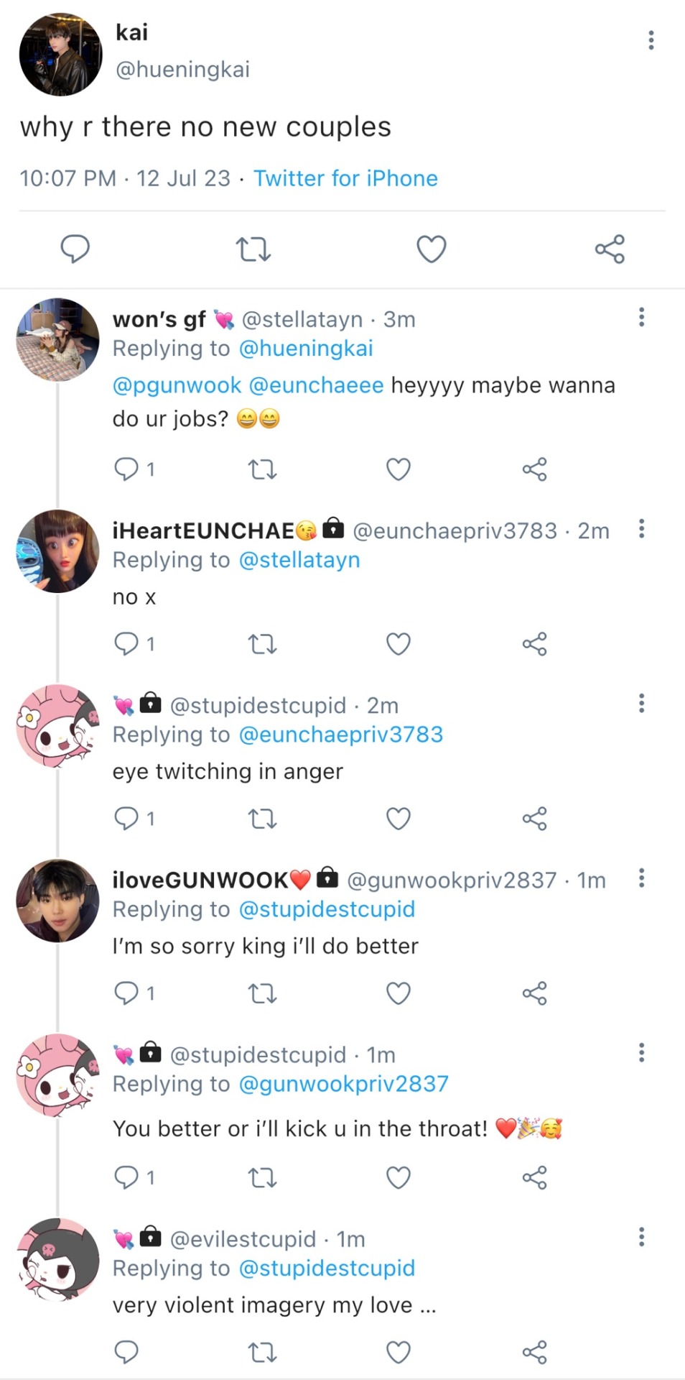
Task: Reply to the 'eye twitching in anger' tweet
Action: pos(126,819)
